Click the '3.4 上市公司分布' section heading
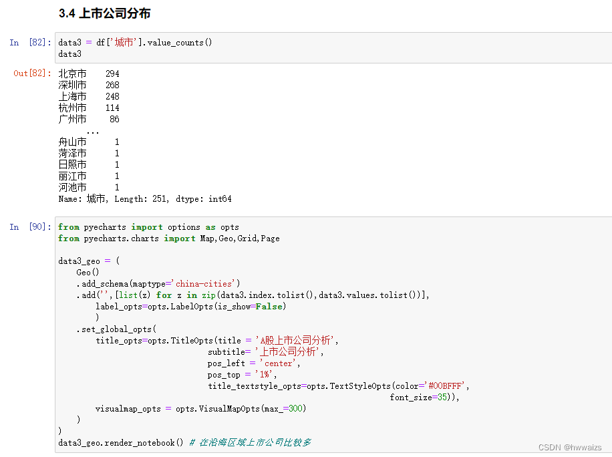The height and width of the screenshot is (457, 612). (104, 13)
